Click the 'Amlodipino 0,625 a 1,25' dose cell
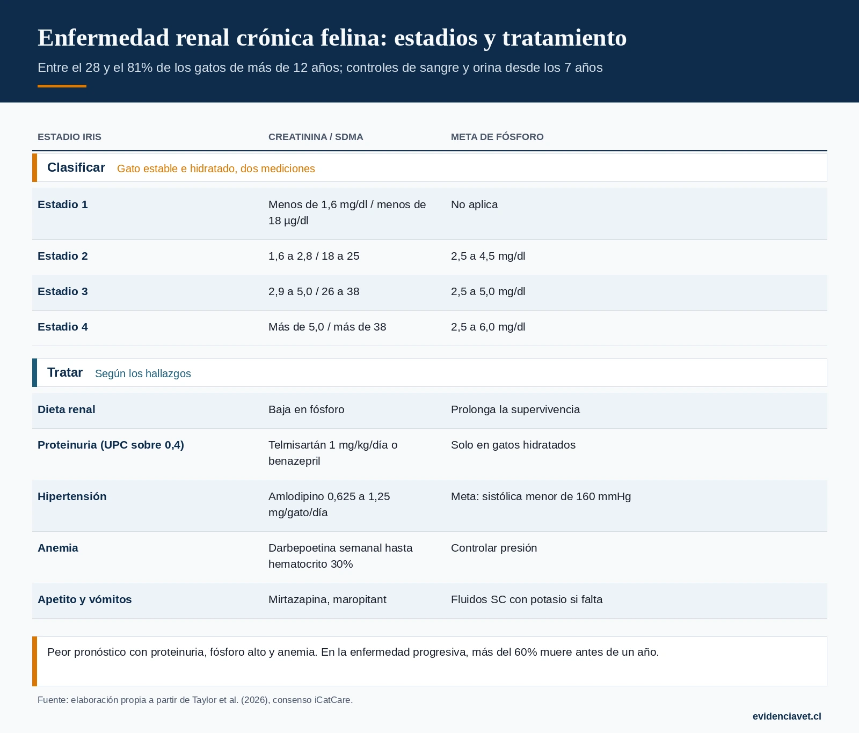This screenshot has height=733, width=859. (329, 504)
